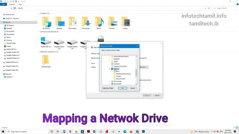The image size is (239, 134).
Task: Open Firefox from the taskbar
Action: 131,131
